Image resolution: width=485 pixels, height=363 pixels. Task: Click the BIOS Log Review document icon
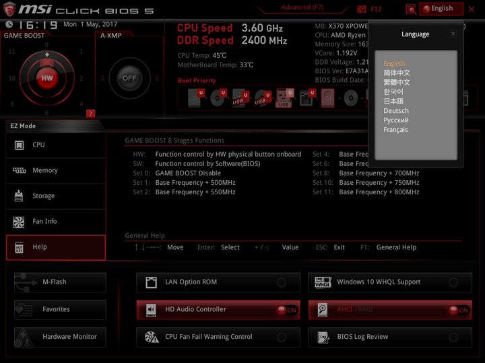point(323,337)
